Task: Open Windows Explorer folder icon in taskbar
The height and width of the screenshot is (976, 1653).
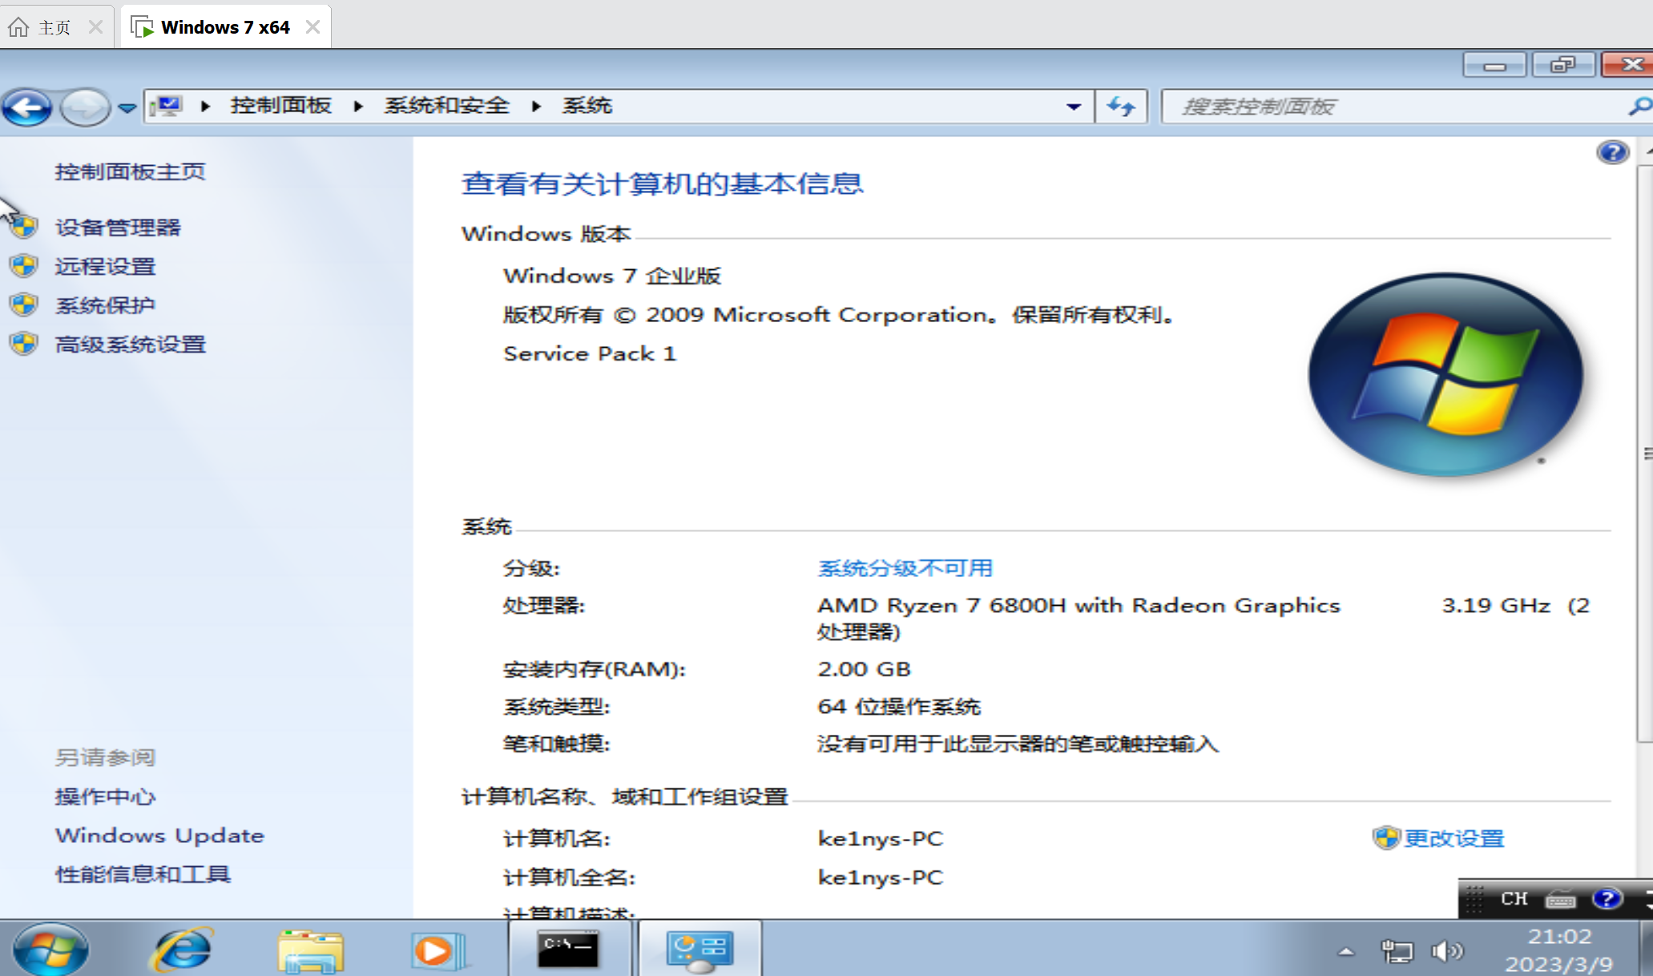Action: coord(310,950)
